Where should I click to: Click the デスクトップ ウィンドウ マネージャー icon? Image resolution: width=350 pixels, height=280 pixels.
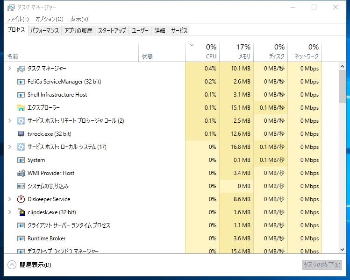[21, 251]
